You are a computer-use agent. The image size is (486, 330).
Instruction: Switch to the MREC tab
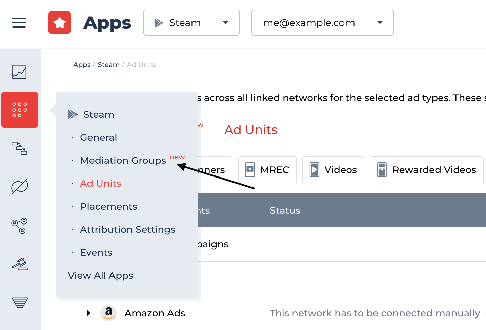(x=267, y=170)
